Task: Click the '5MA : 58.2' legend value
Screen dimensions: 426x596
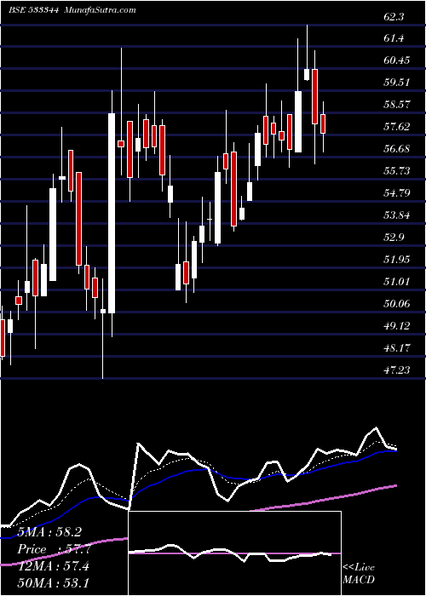Action: coord(49,532)
